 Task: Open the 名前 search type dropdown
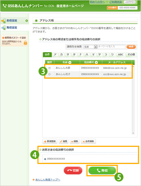click(91, 47)
